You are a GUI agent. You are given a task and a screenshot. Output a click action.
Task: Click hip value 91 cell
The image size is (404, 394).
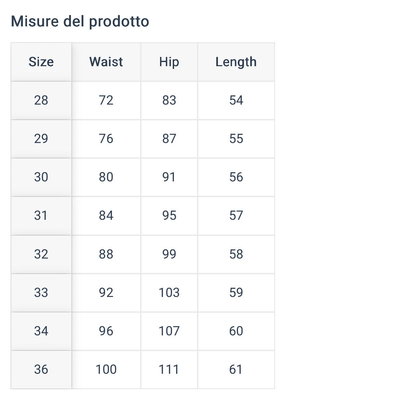169,177
